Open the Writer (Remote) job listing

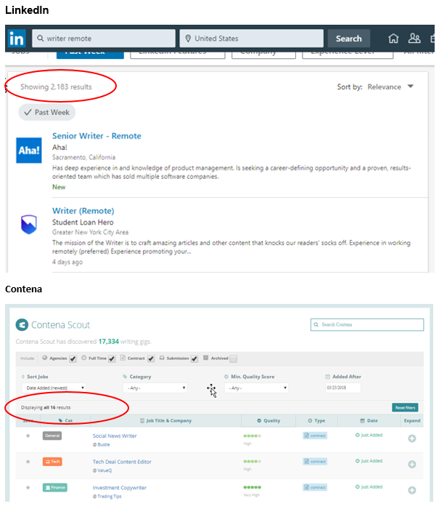click(83, 211)
